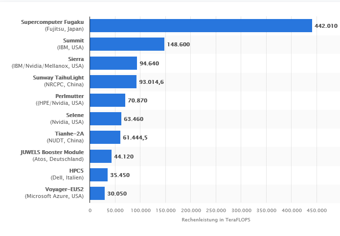Click the Sunway TaihuLight label
This screenshot has height=236, width=340.
click(x=58, y=78)
